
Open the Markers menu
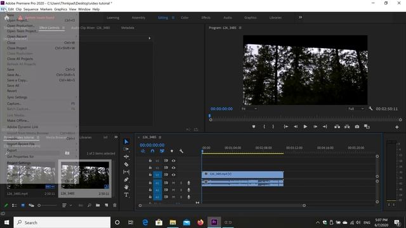pos(46,9)
